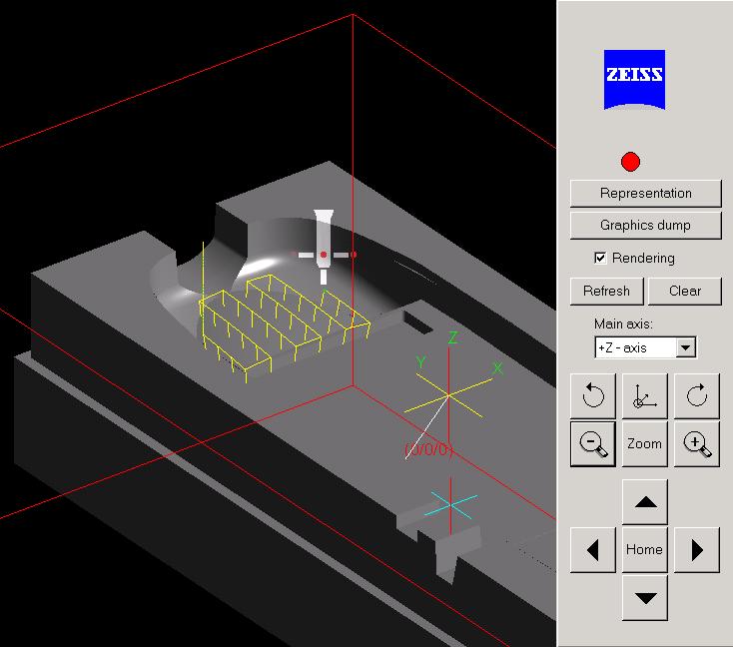Pan the view left with the arrow
The height and width of the screenshot is (647, 733).
(593, 550)
